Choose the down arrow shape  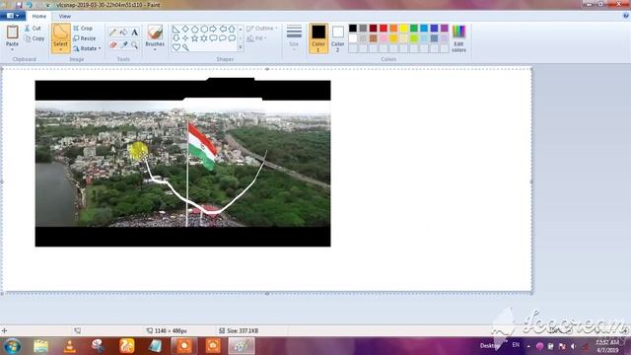[175, 38]
